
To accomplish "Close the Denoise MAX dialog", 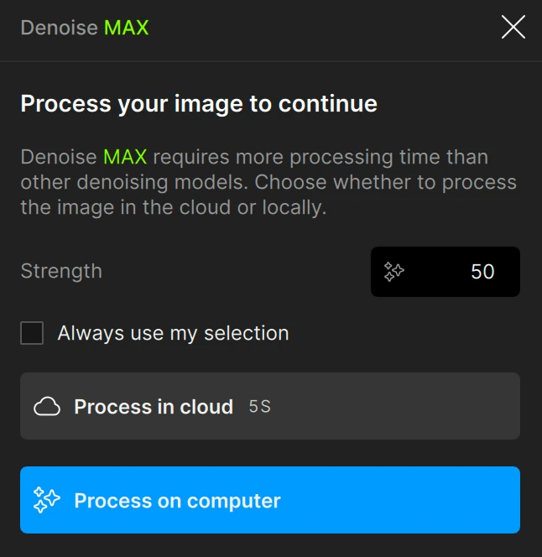I will (x=513, y=28).
